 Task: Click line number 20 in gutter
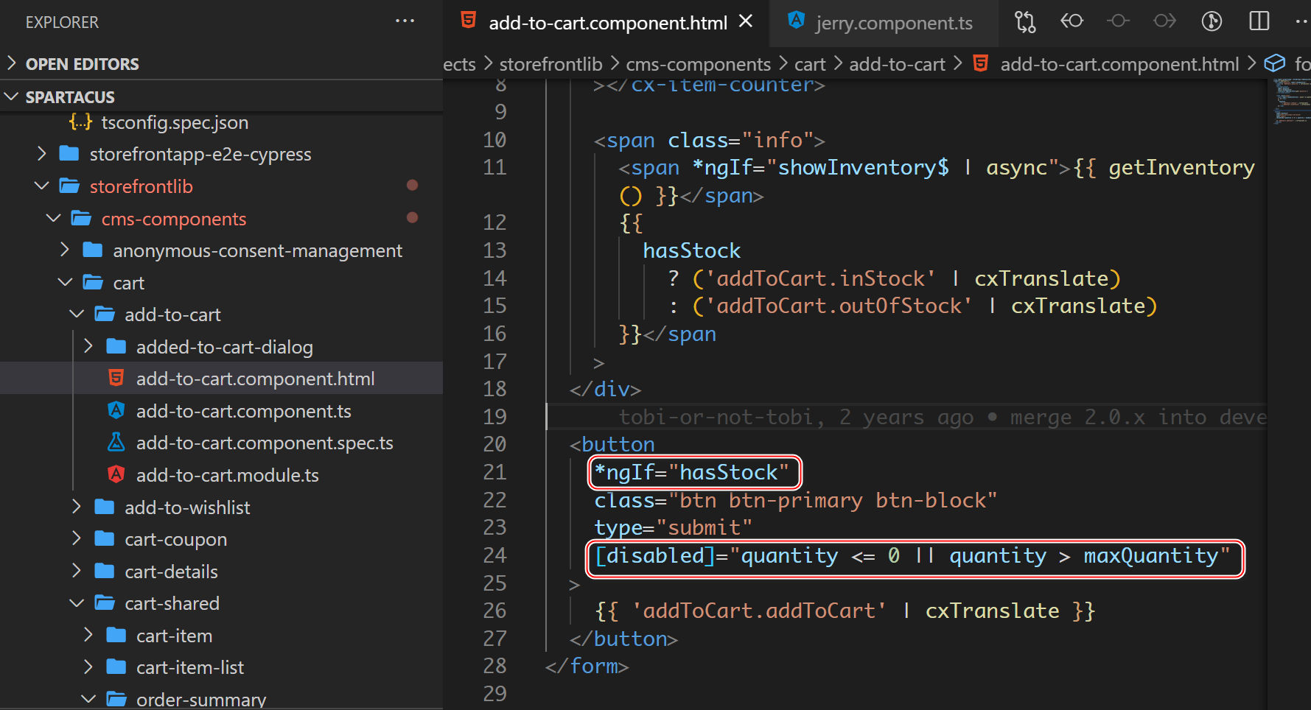pos(494,444)
